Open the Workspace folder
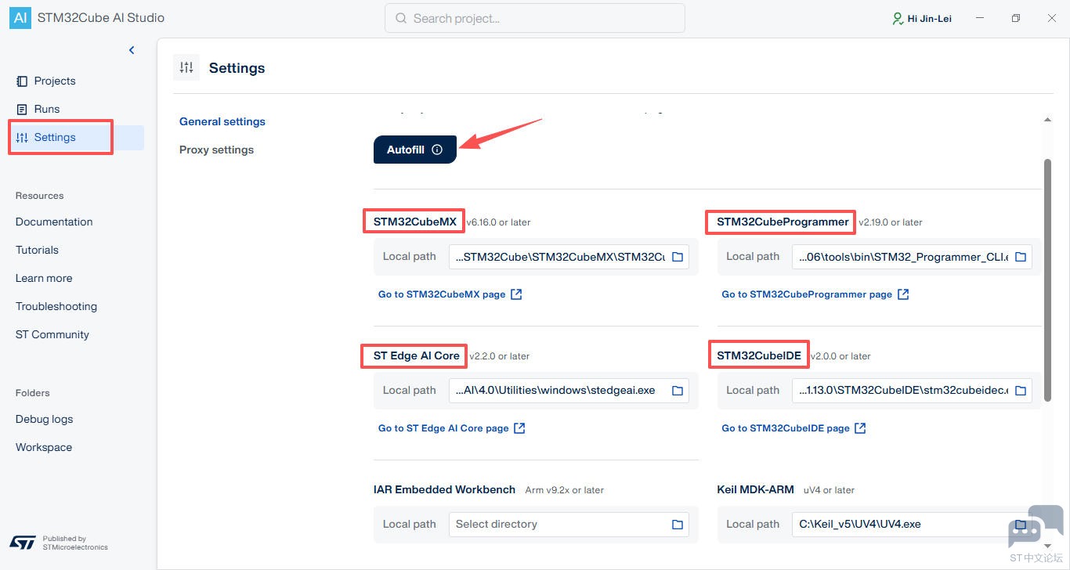Viewport: 1070px width, 570px height. click(x=44, y=447)
